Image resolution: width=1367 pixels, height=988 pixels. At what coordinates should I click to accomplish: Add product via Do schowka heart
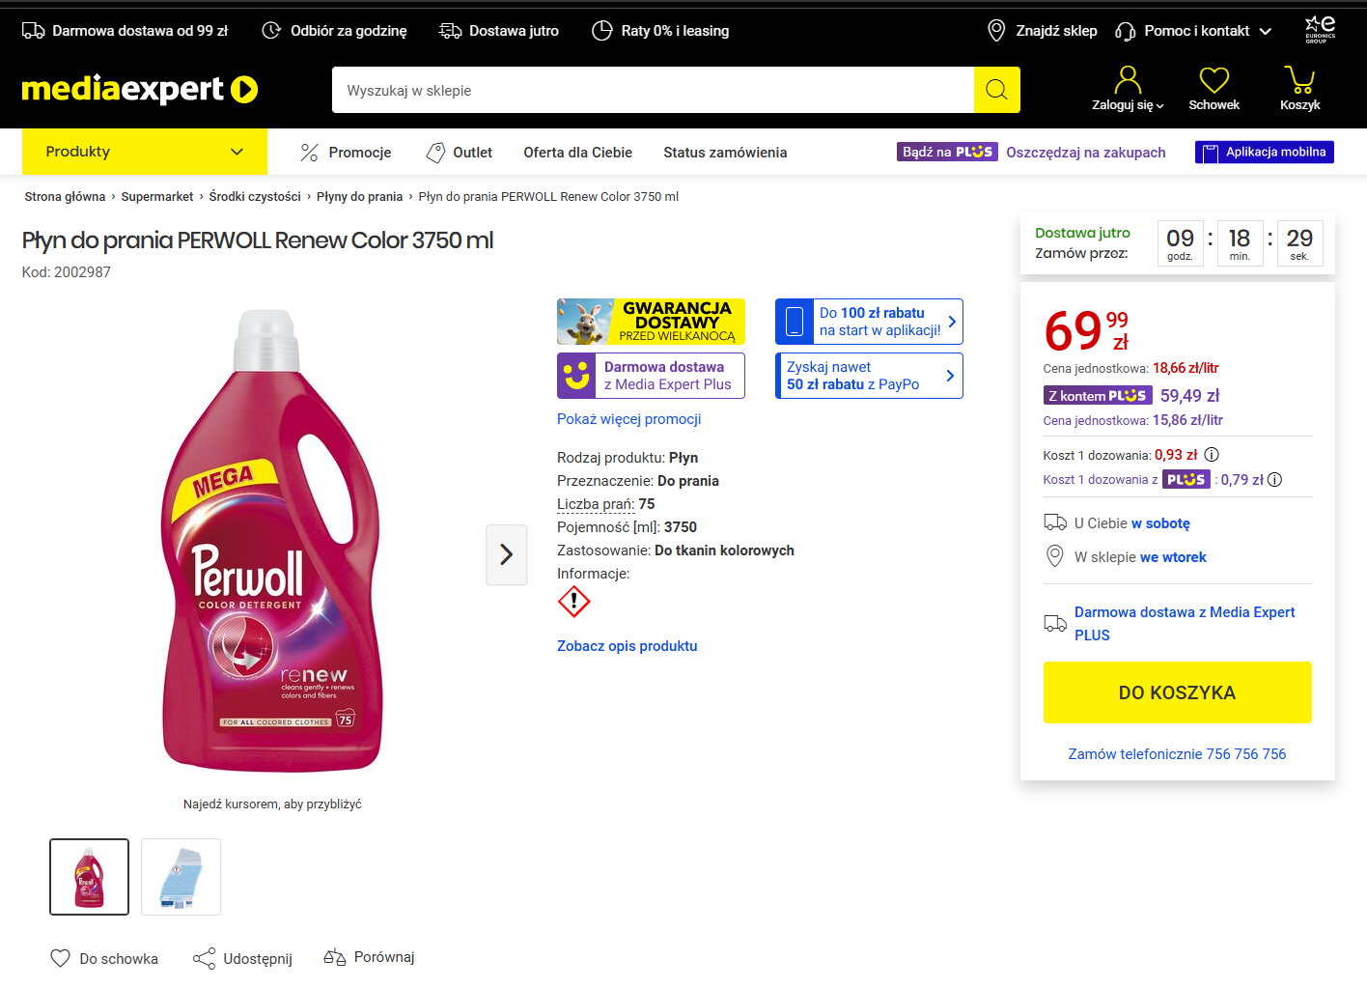[60, 958]
